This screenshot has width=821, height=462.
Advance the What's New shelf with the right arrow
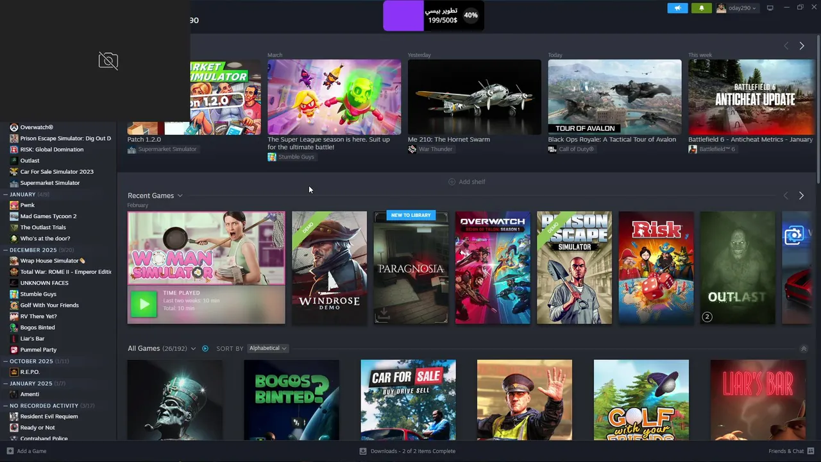(x=801, y=46)
